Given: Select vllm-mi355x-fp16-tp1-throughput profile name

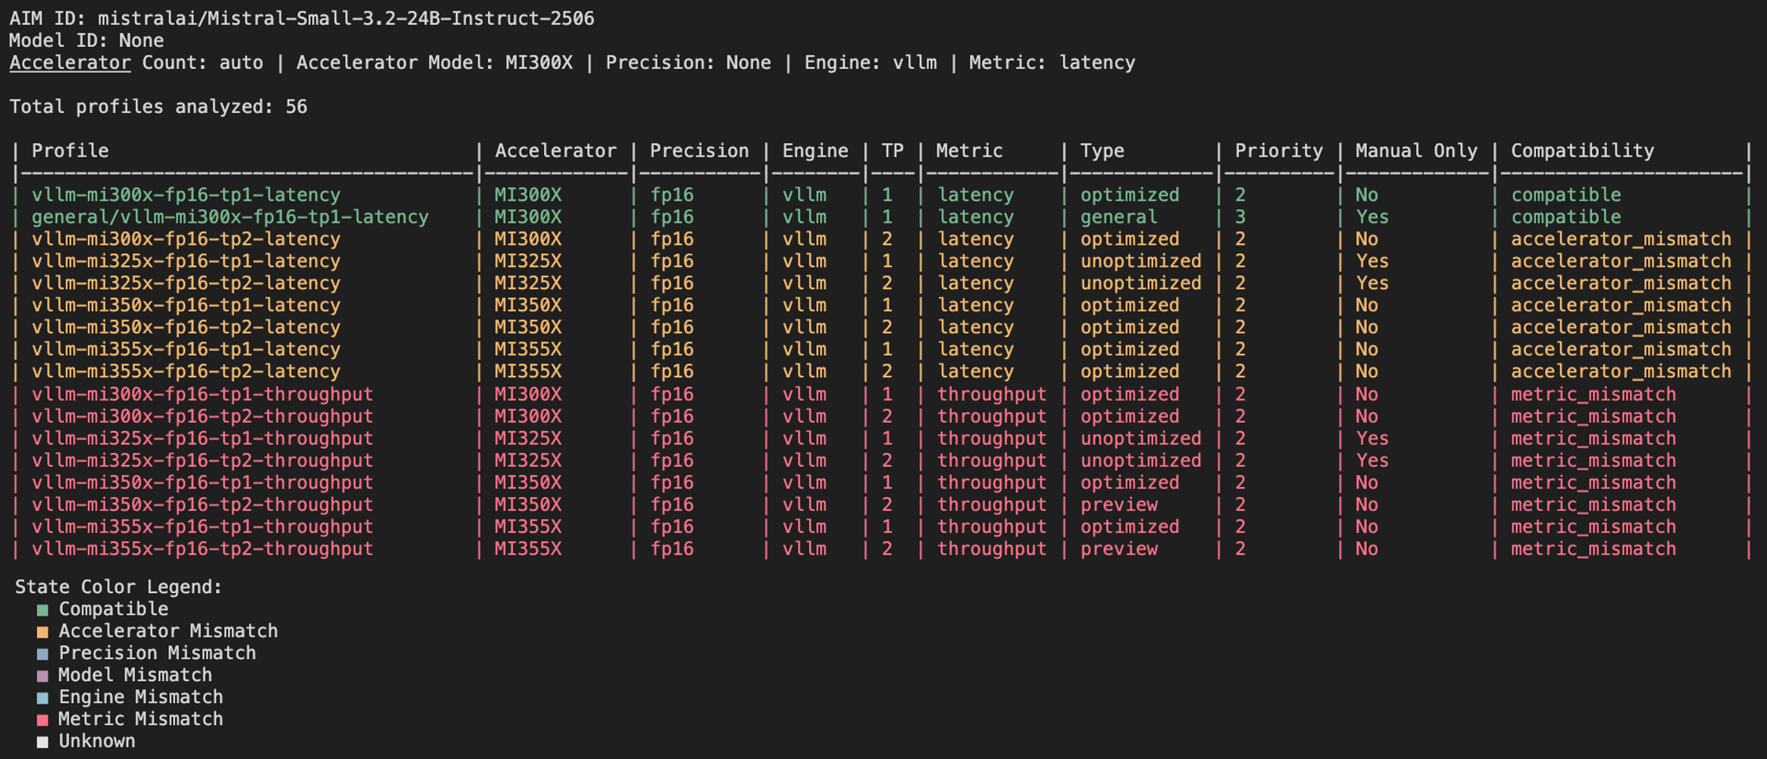Looking at the screenshot, I should (x=202, y=526).
